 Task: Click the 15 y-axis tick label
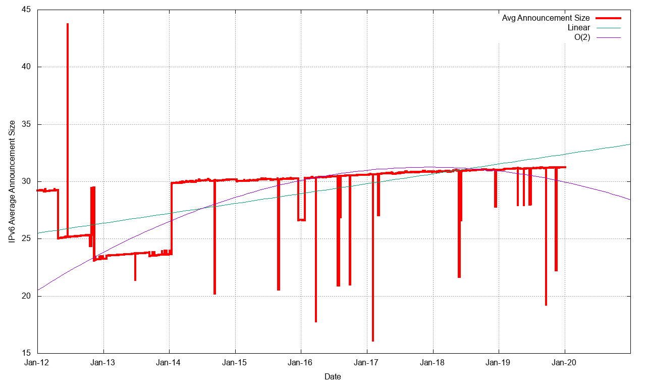(26, 353)
